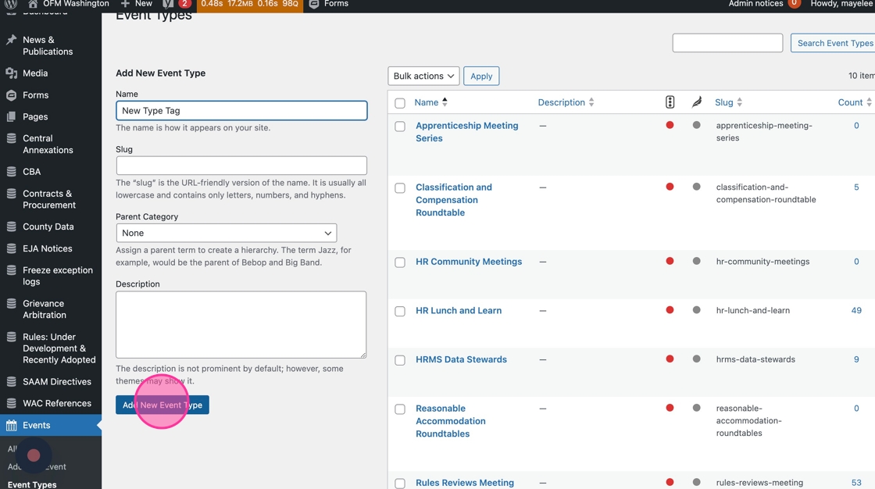This screenshot has width=875, height=489.
Task: Click the Add New Event Type button
Action: (x=162, y=405)
